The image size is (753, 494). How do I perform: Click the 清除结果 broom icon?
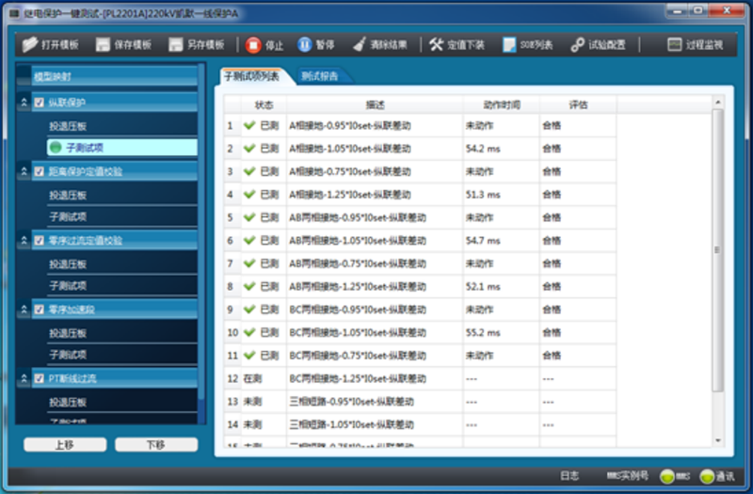click(359, 44)
